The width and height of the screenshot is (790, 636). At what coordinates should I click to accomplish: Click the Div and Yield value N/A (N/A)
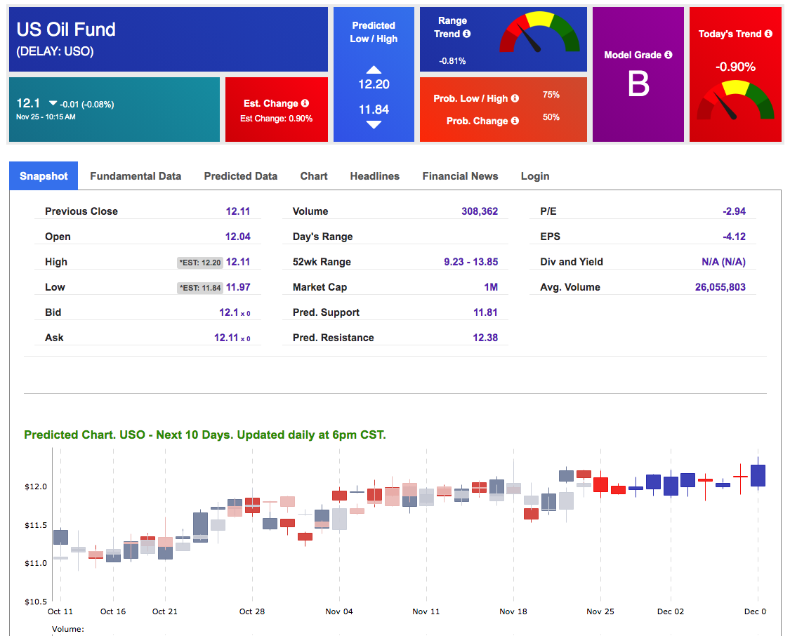tap(723, 262)
